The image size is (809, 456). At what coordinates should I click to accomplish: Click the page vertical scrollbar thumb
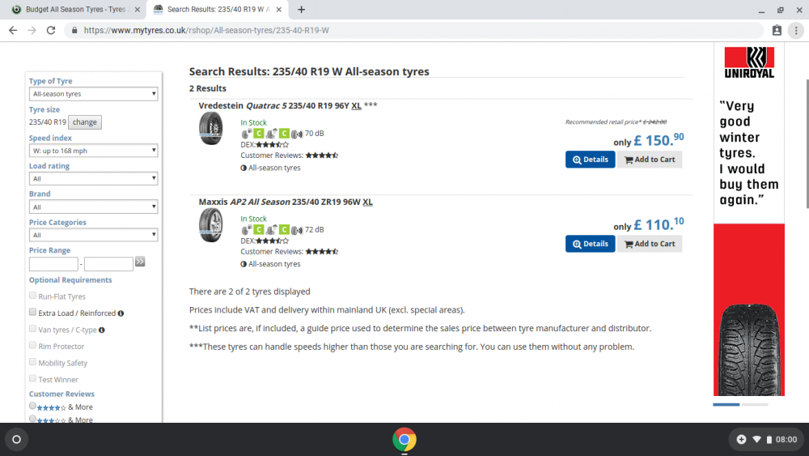tap(807, 143)
